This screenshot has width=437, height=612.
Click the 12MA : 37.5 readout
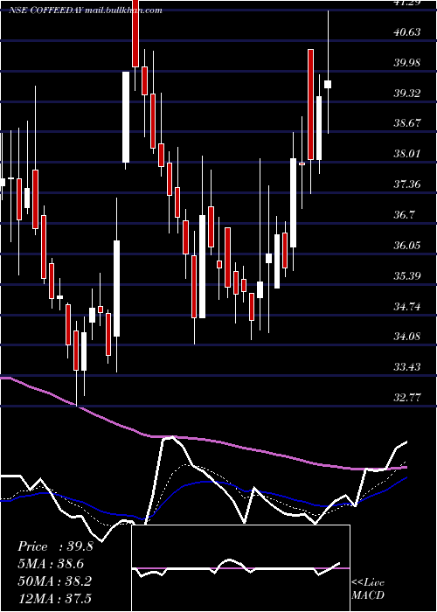coord(54,598)
